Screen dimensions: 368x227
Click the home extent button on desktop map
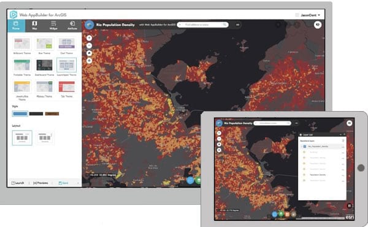[x=89, y=53]
